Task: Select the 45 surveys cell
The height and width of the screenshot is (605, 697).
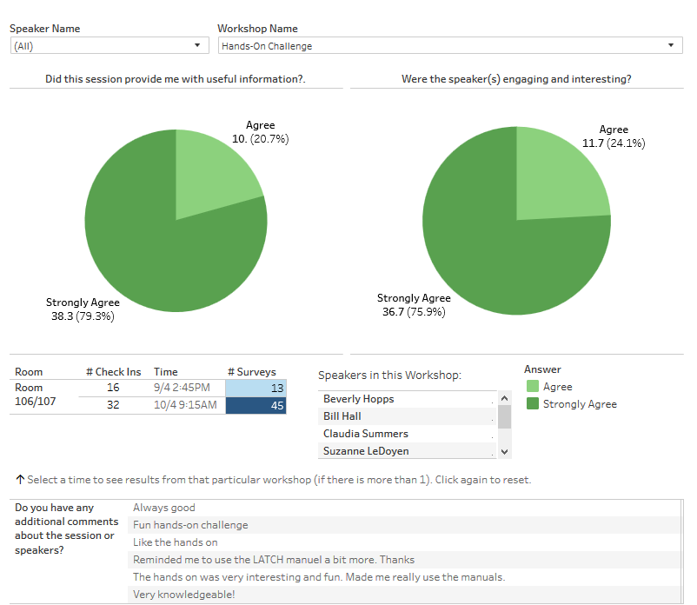Action: [x=256, y=405]
